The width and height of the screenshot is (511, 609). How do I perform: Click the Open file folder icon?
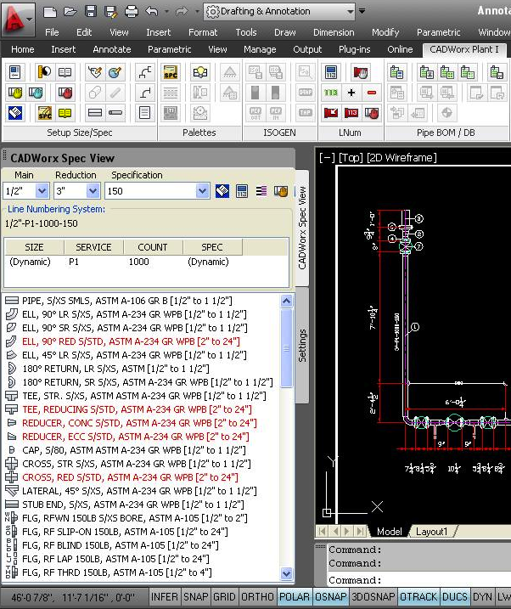(70, 12)
